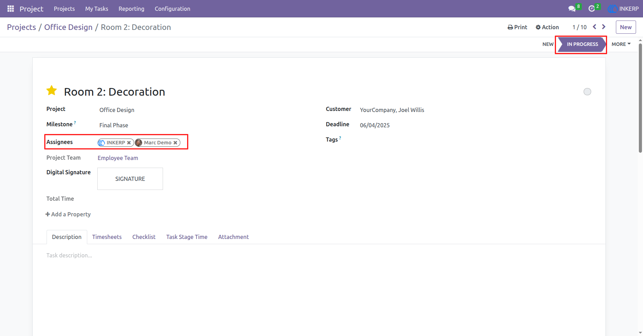643x336 pixels.
Task: Click the New button
Action: [x=626, y=27]
